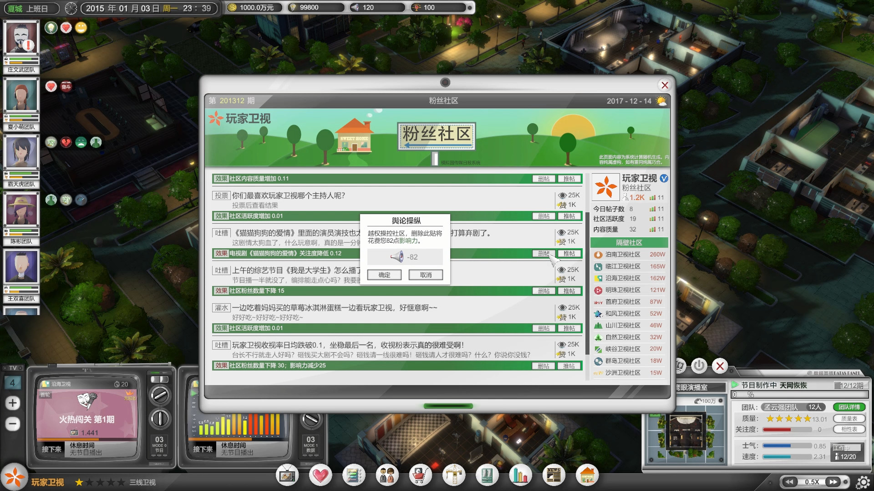This screenshot has height=491, width=874.
Task: Open the construction crane building icon
Action: point(455,475)
